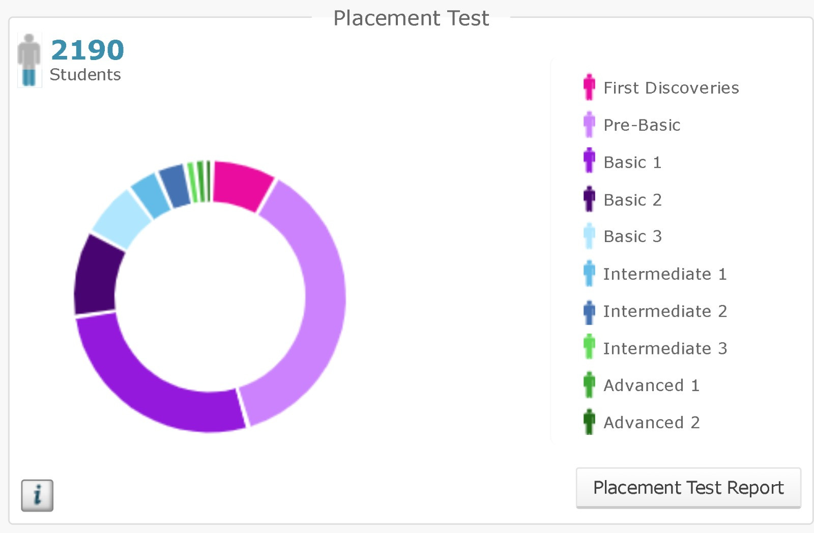The height and width of the screenshot is (533, 814).
Task: Click the Intermediate 1 legend icon
Action: tap(589, 274)
